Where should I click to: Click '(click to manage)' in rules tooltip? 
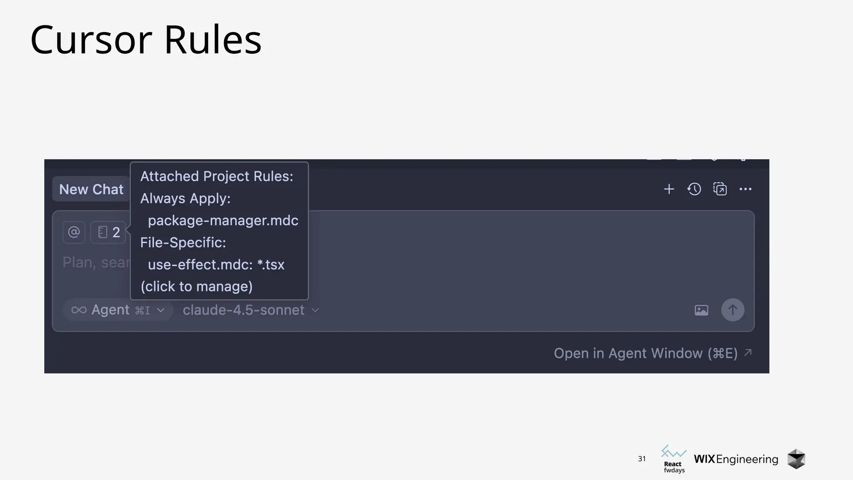point(197,287)
